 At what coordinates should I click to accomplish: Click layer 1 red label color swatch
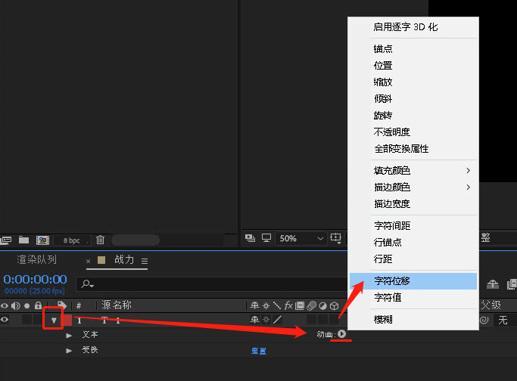(67, 320)
